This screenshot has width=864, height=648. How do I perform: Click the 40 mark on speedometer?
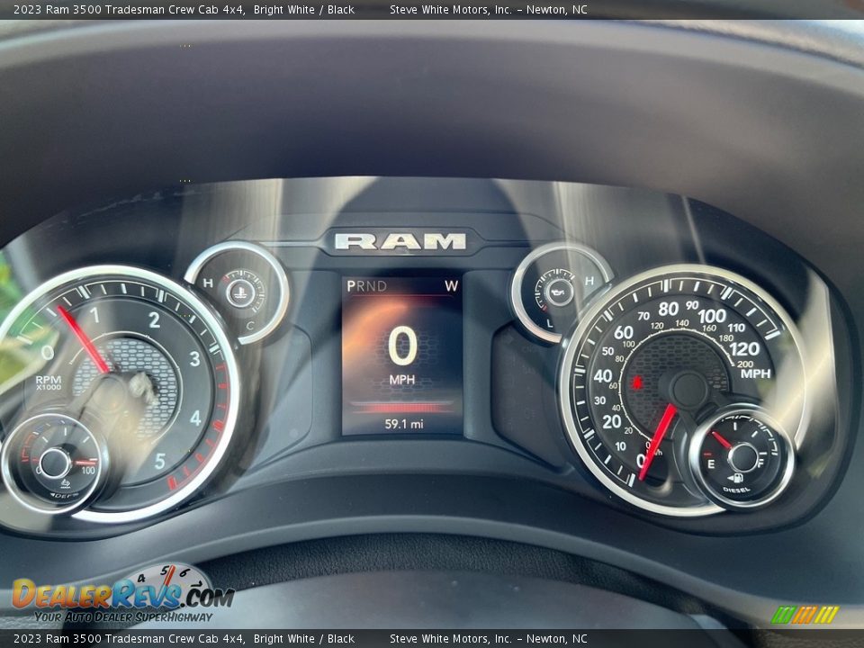tap(602, 376)
